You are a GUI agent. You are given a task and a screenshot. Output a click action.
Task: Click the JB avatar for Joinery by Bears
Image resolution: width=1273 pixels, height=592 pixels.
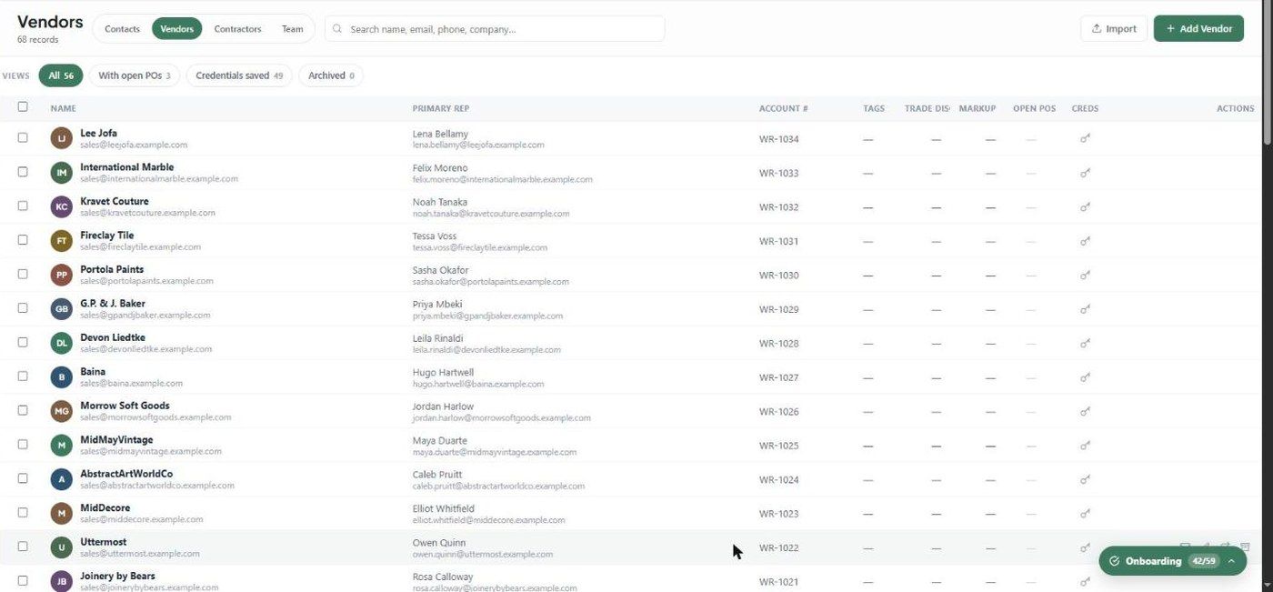[x=61, y=581]
